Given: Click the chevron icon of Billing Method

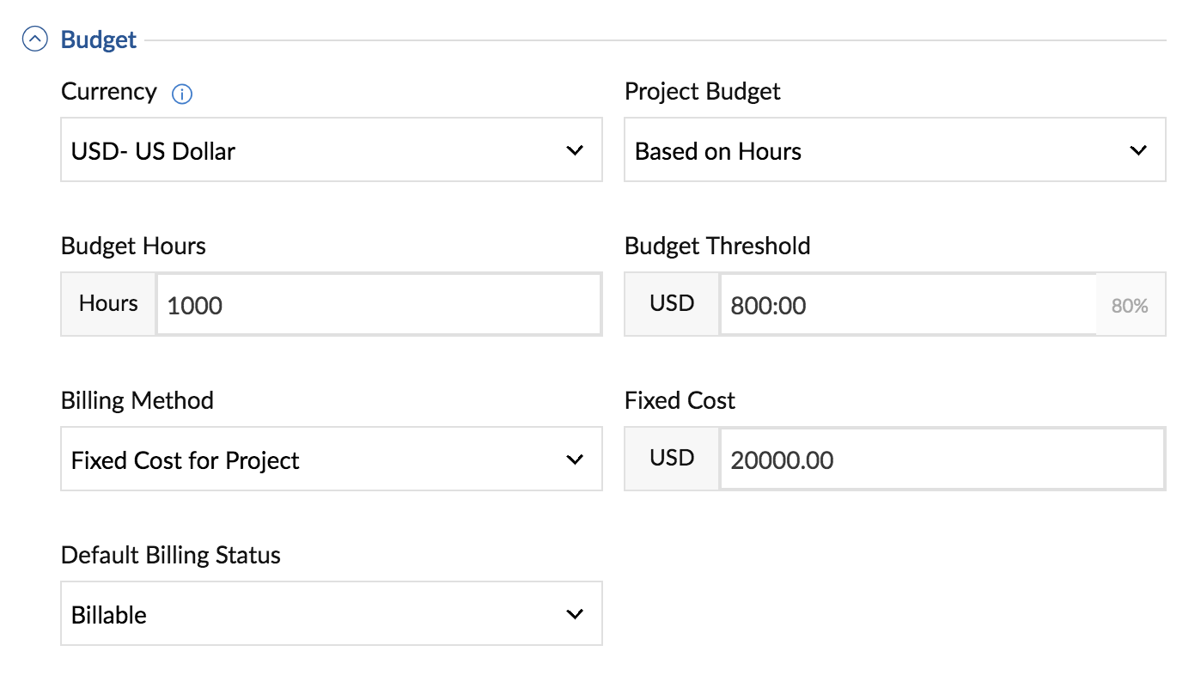Looking at the screenshot, I should [x=575, y=460].
